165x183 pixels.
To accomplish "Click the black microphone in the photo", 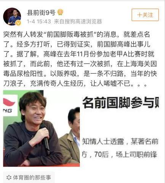I will tap(45, 139).
